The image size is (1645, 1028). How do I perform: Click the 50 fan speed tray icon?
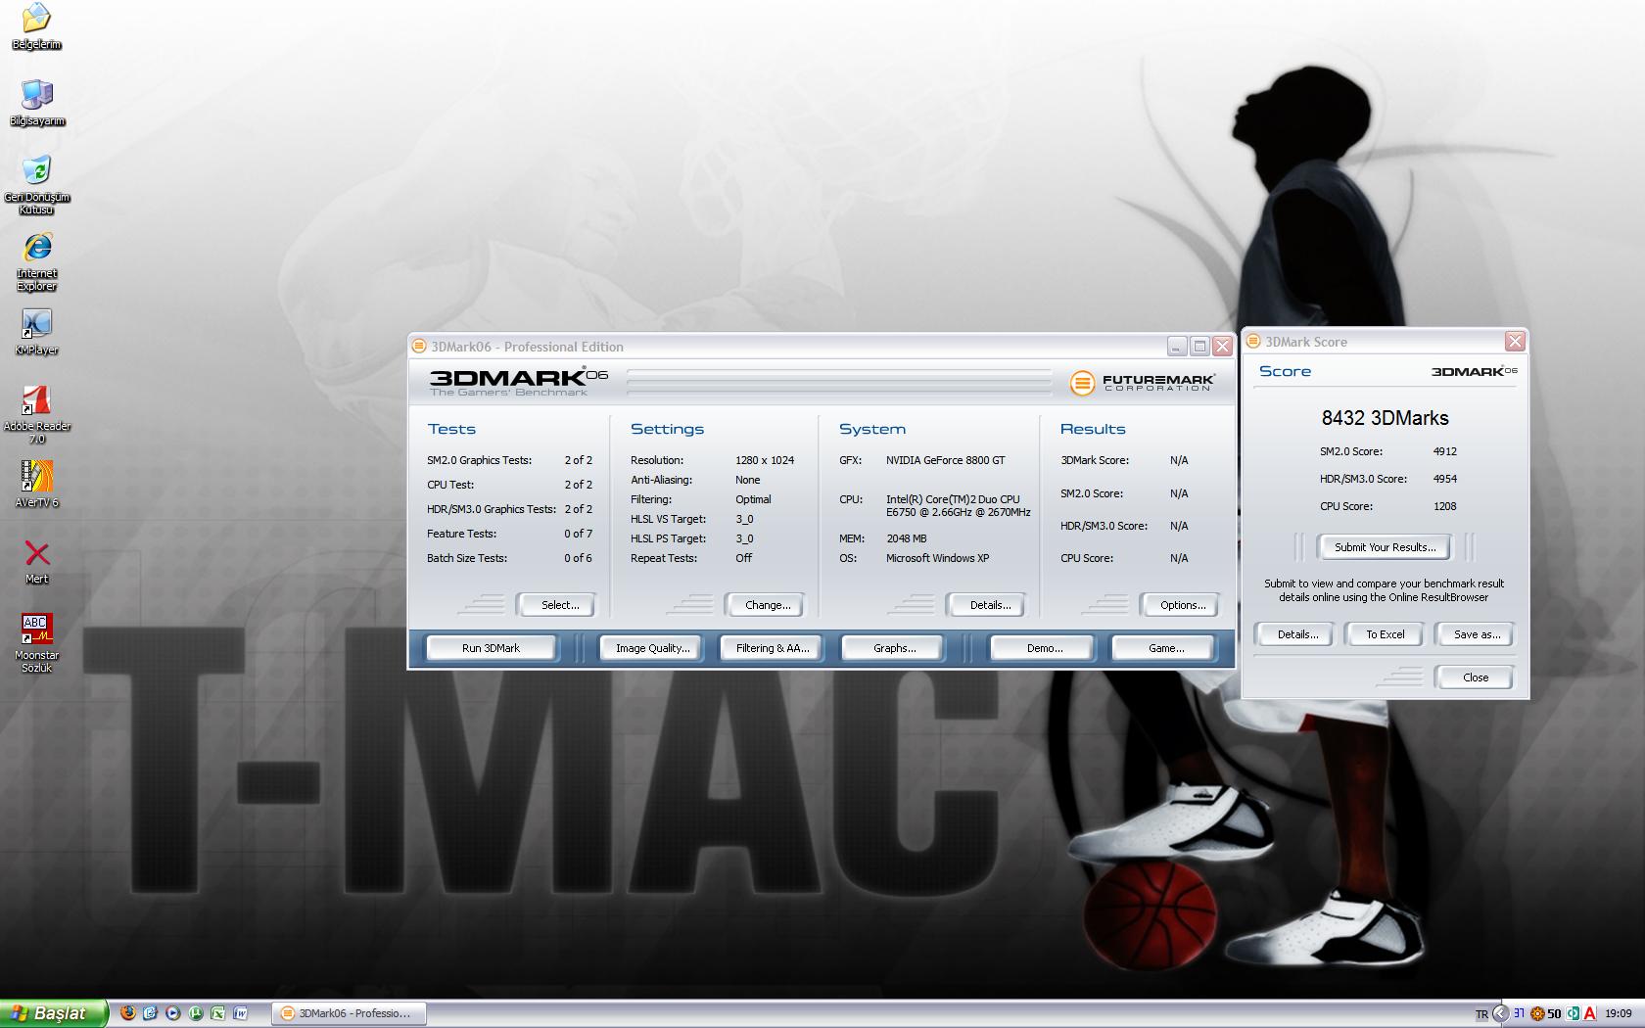(1554, 1013)
